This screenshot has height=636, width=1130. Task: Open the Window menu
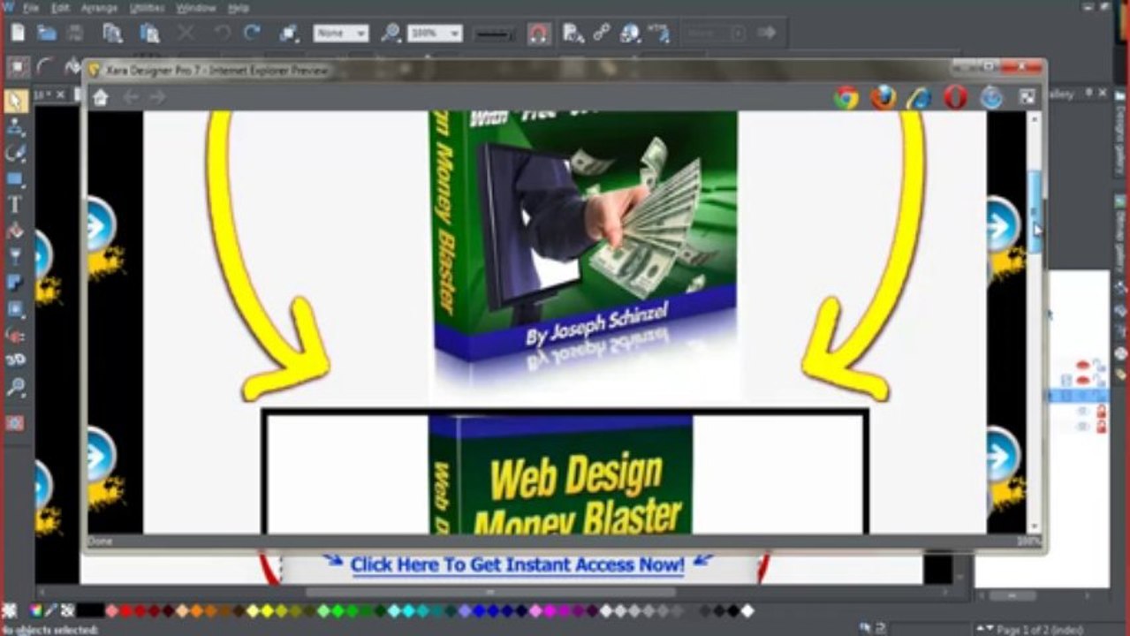(196, 8)
